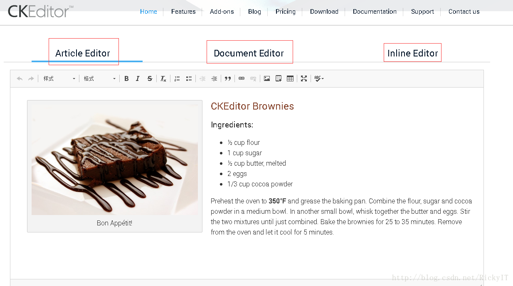Toggle italic formatting
Image resolution: width=513 pixels, height=286 pixels.
[x=138, y=79]
